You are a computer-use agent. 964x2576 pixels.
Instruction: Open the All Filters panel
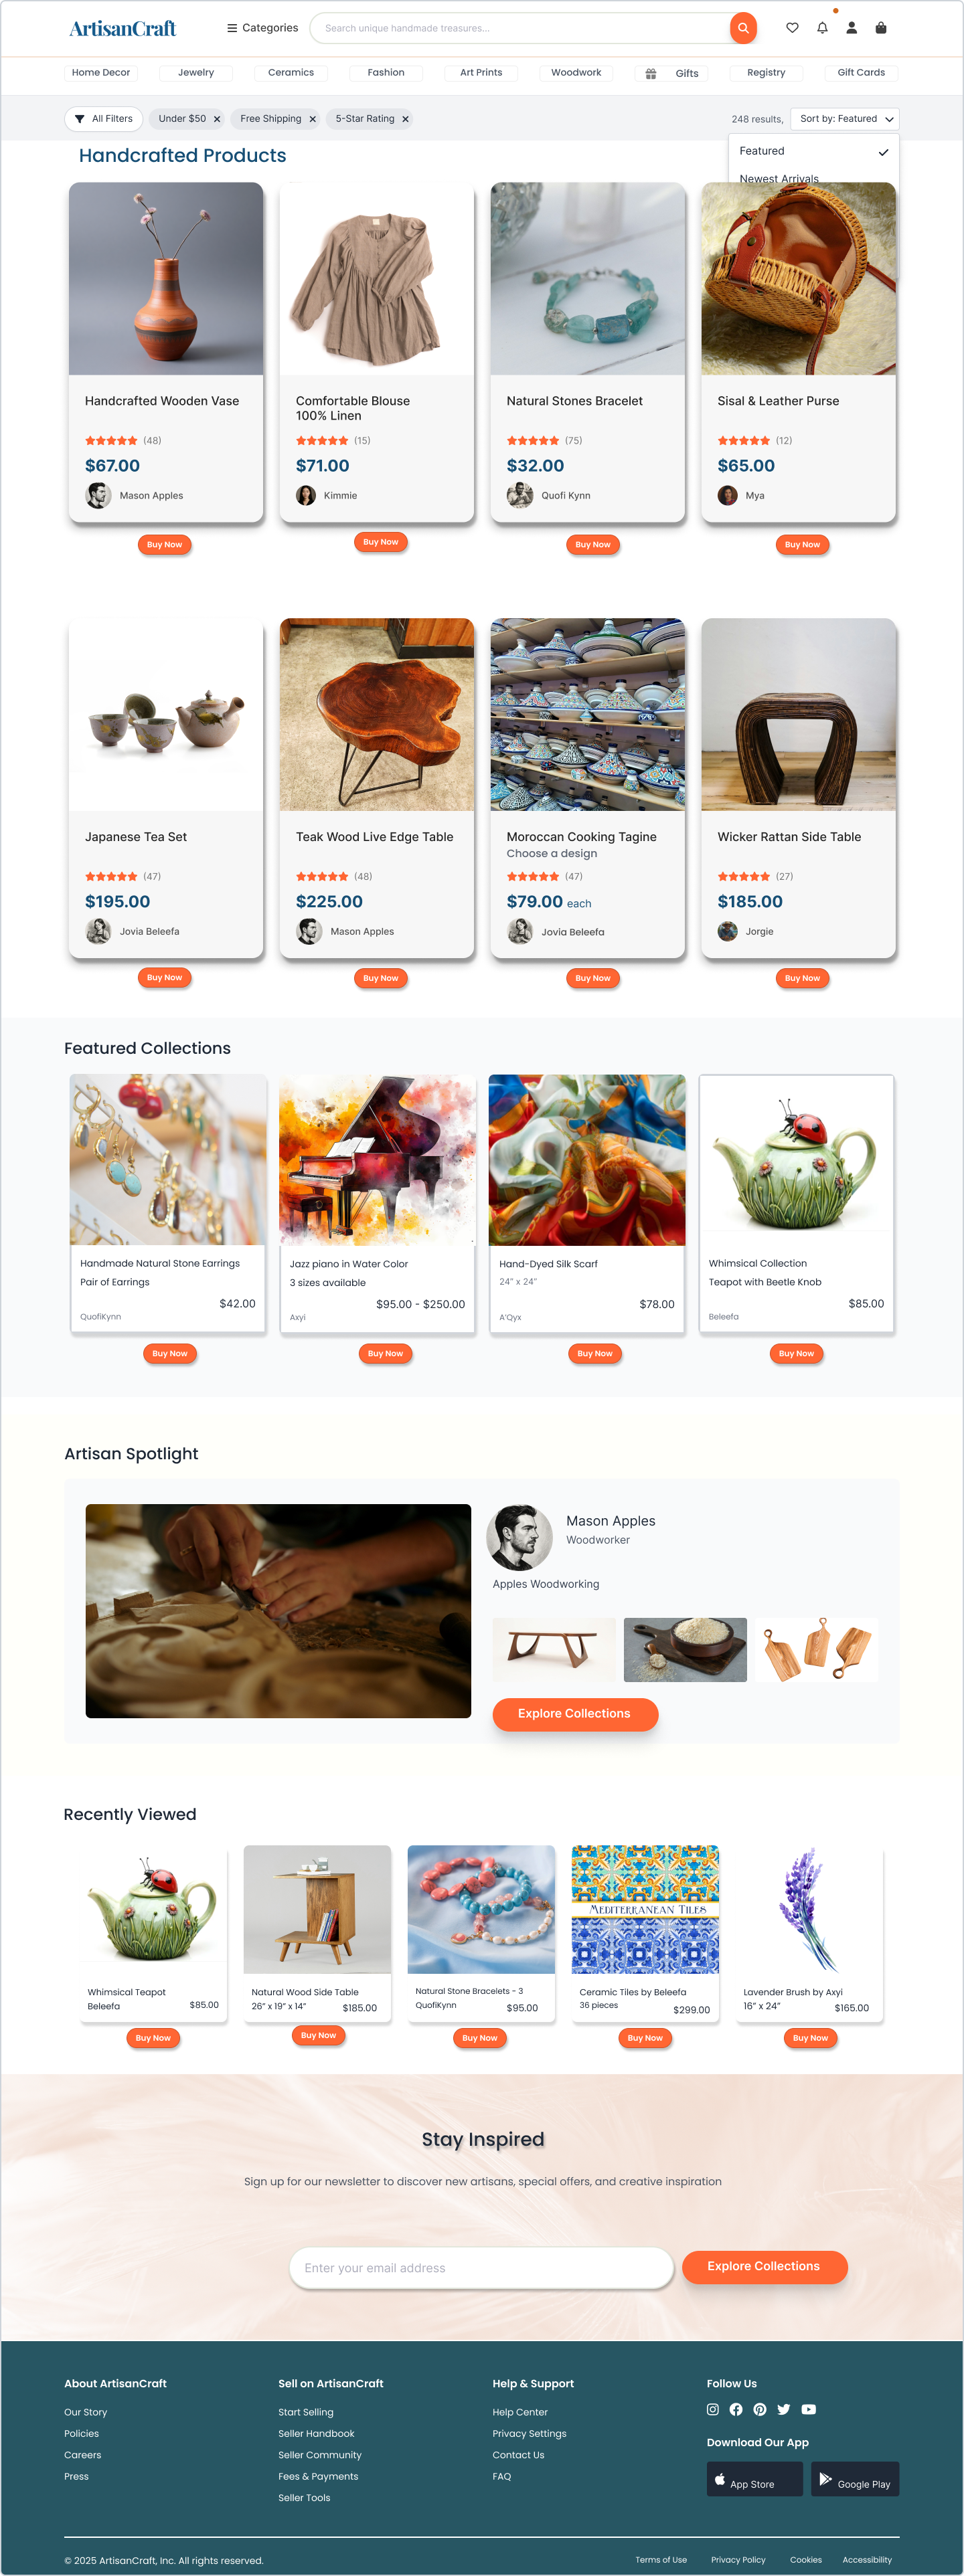coord(104,119)
